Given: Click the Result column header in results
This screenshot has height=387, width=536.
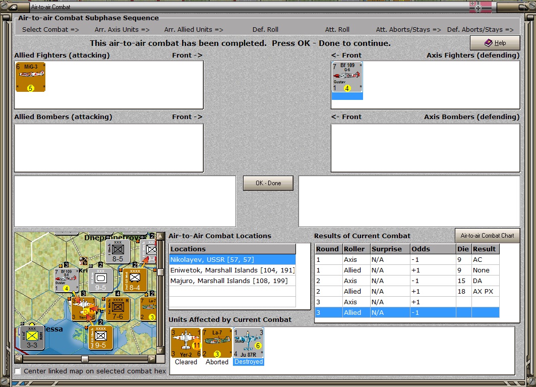Looking at the screenshot, I should click(x=486, y=249).
